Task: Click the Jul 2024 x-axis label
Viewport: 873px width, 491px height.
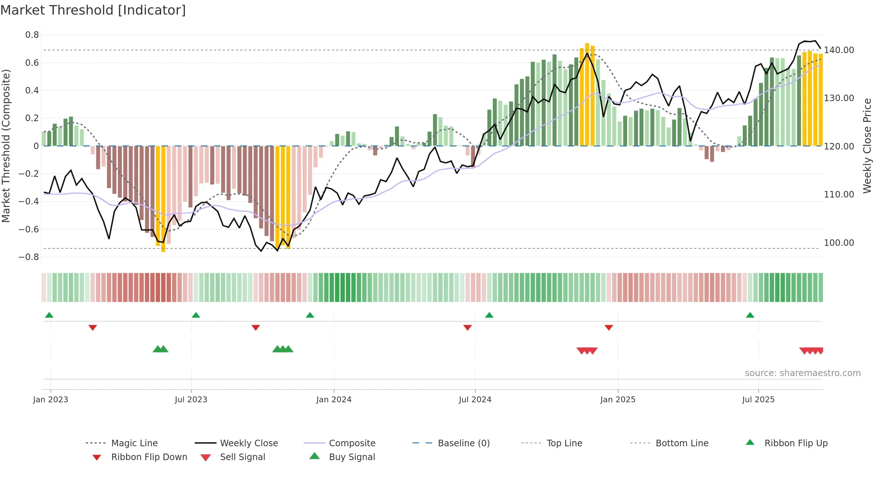Action: [x=475, y=399]
